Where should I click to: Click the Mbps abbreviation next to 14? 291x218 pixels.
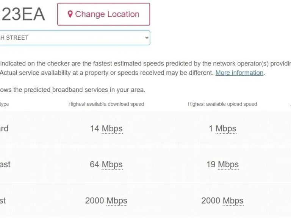tap(112, 129)
